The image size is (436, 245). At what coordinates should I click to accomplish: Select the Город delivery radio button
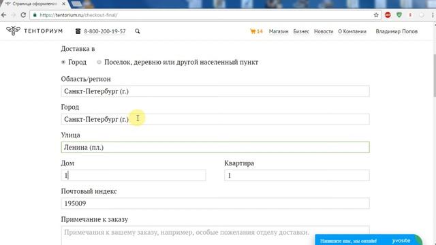click(63, 62)
